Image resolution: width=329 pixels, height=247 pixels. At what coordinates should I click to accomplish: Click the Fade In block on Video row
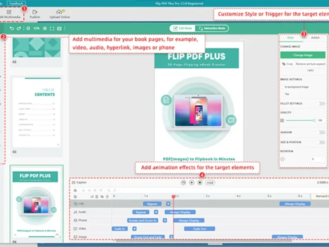120,229
